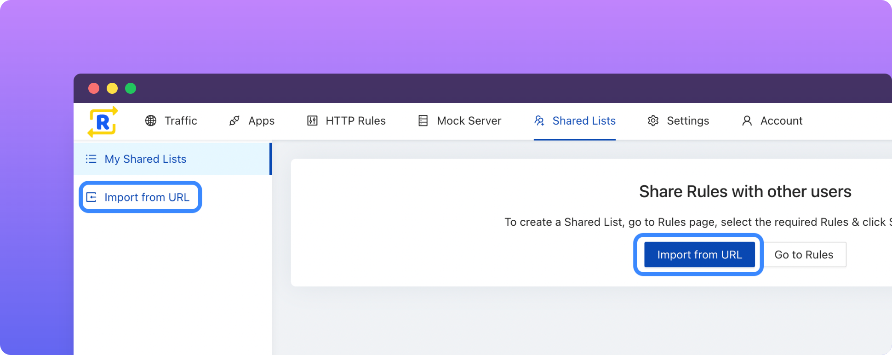This screenshot has height=355, width=892.
Task: Click the green maximize window button
Action: click(x=131, y=88)
